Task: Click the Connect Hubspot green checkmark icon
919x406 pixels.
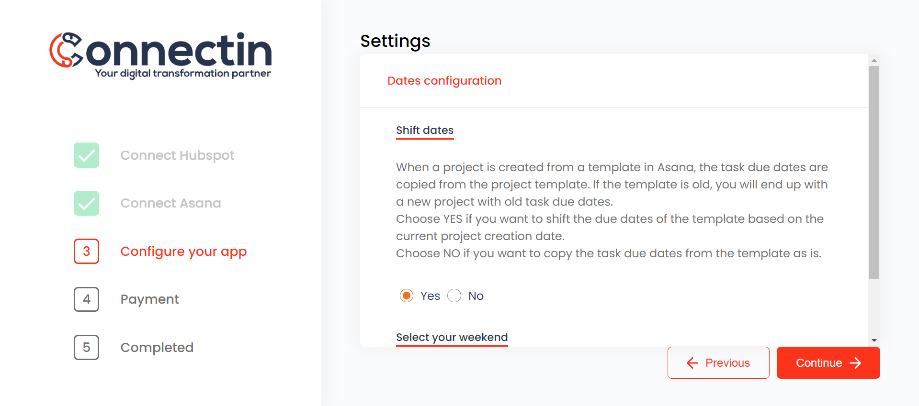Action: [x=86, y=155]
